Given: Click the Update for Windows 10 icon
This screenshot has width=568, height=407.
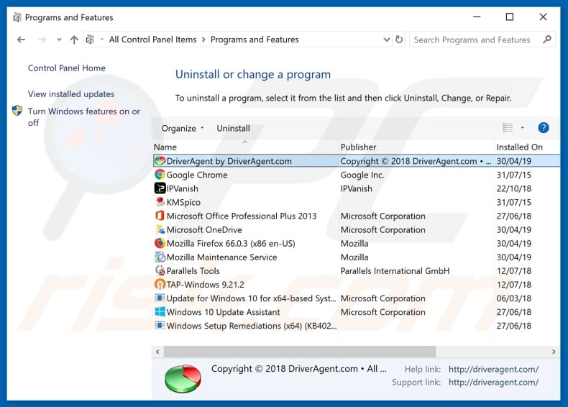Looking at the screenshot, I should pos(160,298).
